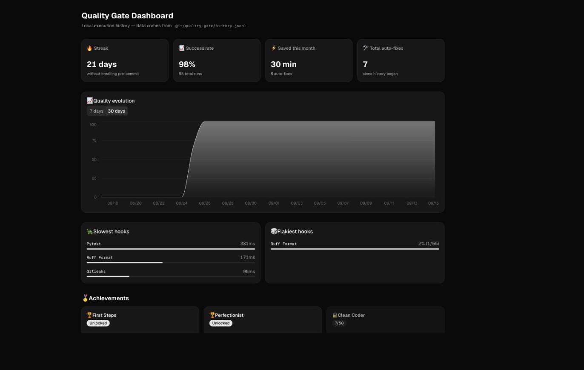Switch chart to 7 days tab

(97, 111)
